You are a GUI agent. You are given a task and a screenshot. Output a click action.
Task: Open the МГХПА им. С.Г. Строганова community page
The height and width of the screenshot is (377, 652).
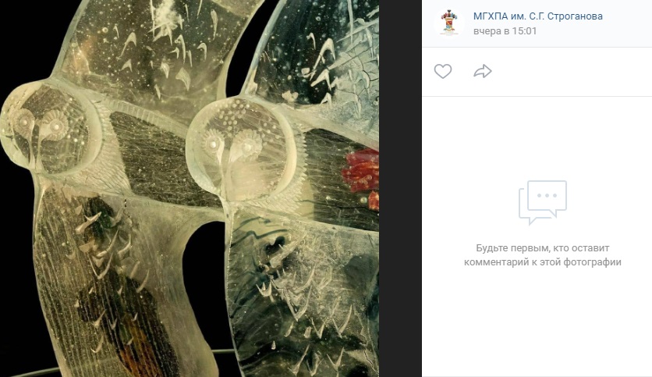(x=537, y=16)
